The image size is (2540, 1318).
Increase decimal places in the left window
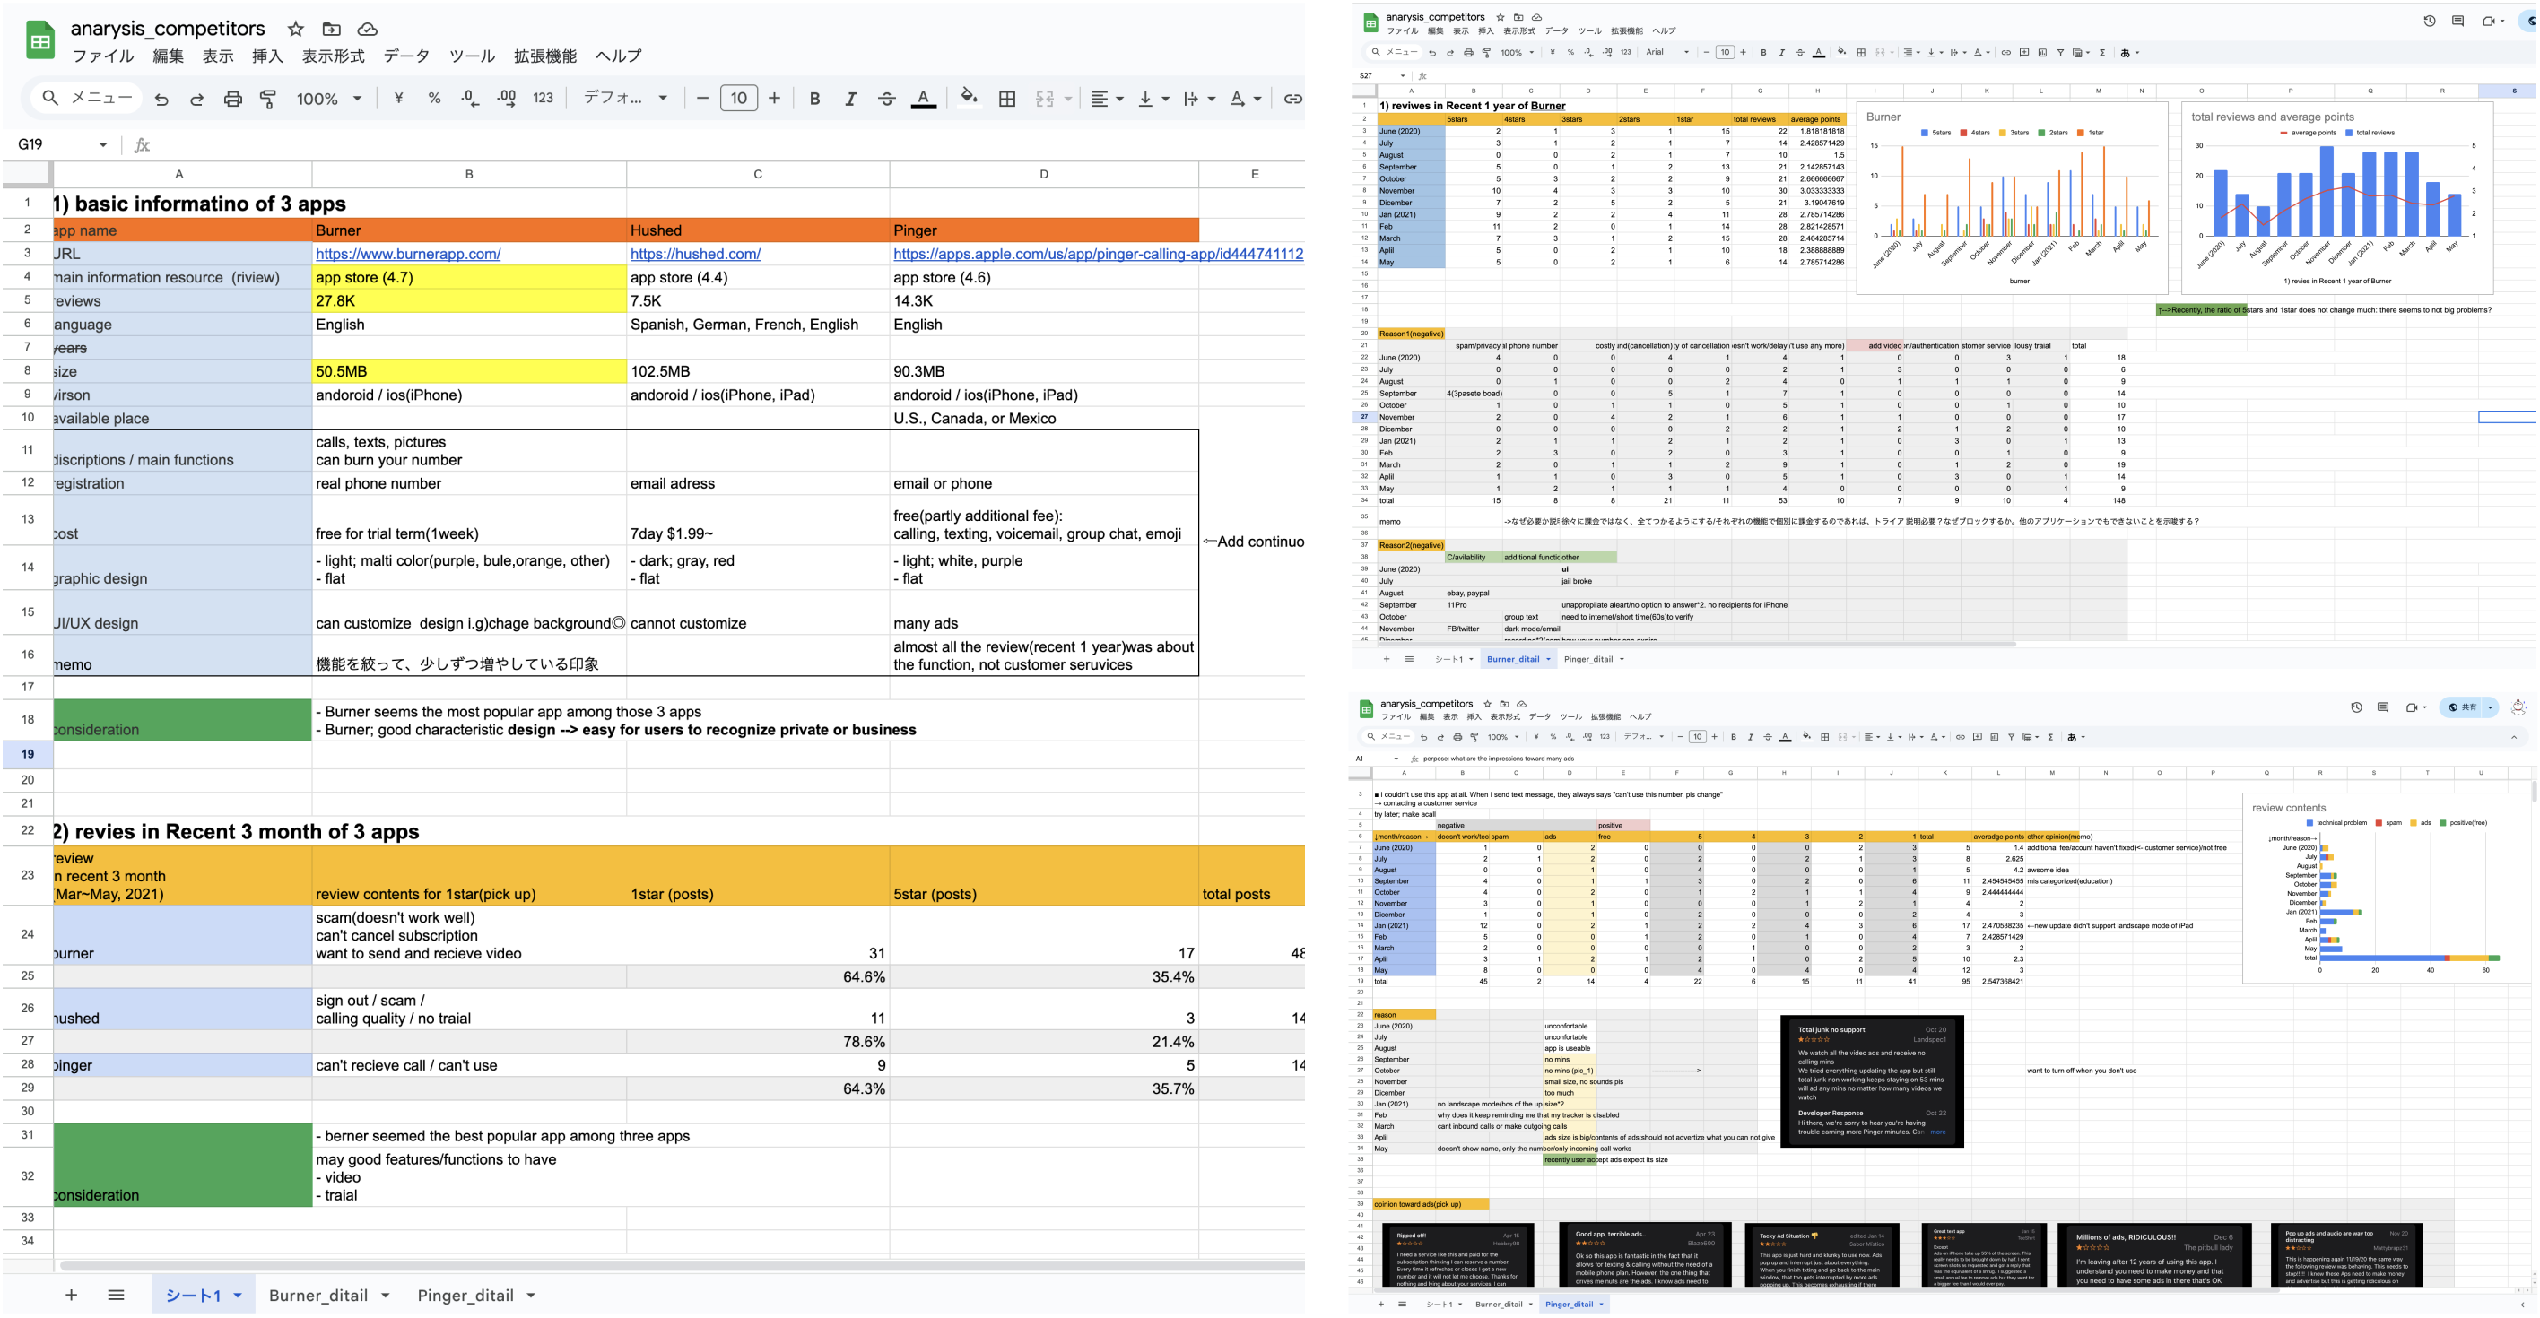click(x=507, y=99)
